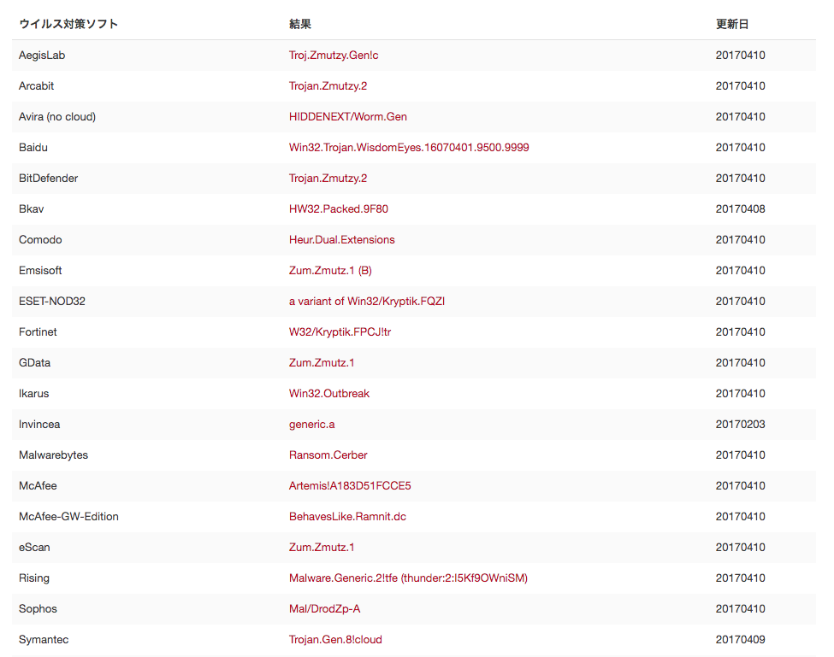Select the BehavesLike.Ramnit.dc detection result
Image resolution: width=834 pixels, height=657 pixels.
(x=348, y=518)
